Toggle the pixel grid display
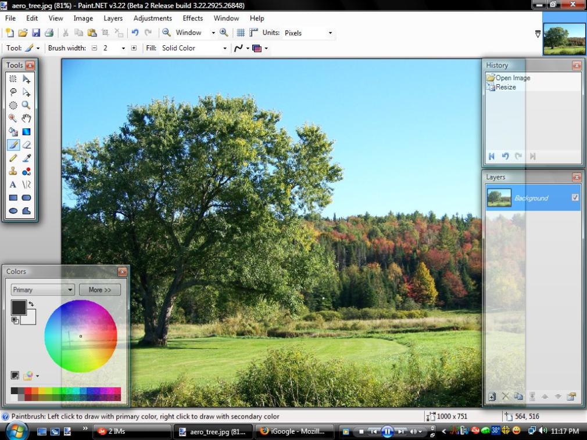The width and height of the screenshot is (587, 440). coord(240,33)
